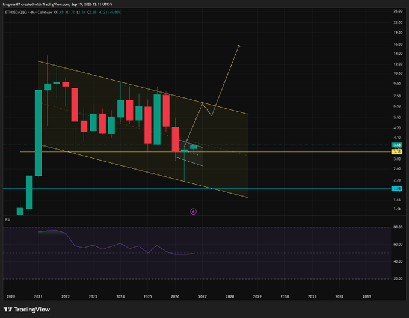This screenshot has width=409, height=318.
Task: Click the 40.00 RSI axis label
Action: pyautogui.click(x=398, y=261)
